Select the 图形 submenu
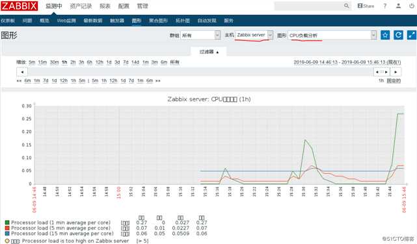This screenshot has height=244, width=417. (x=137, y=20)
